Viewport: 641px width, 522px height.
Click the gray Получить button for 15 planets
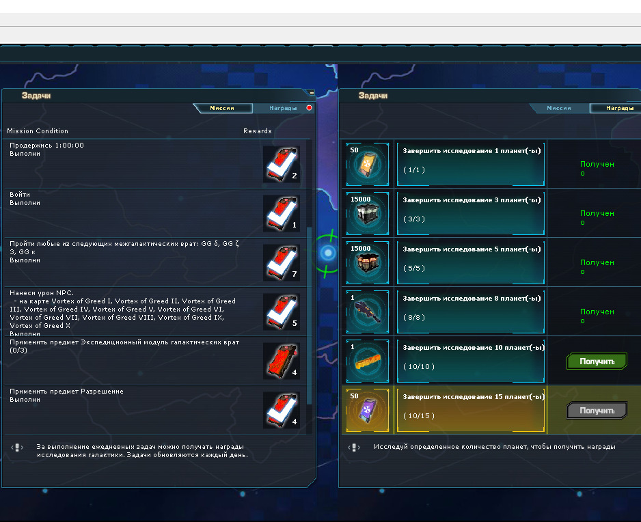coord(597,411)
